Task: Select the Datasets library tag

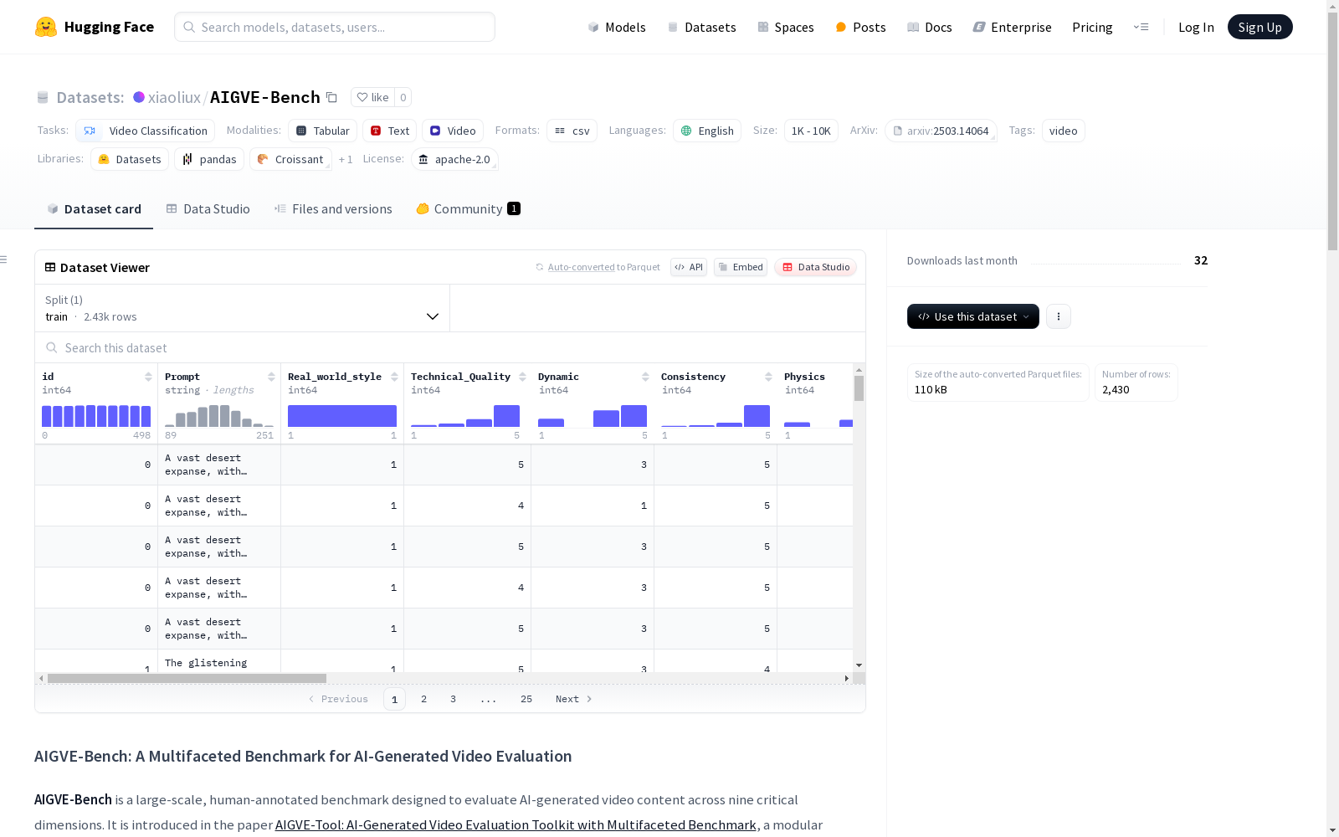Action: pos(130,159)
